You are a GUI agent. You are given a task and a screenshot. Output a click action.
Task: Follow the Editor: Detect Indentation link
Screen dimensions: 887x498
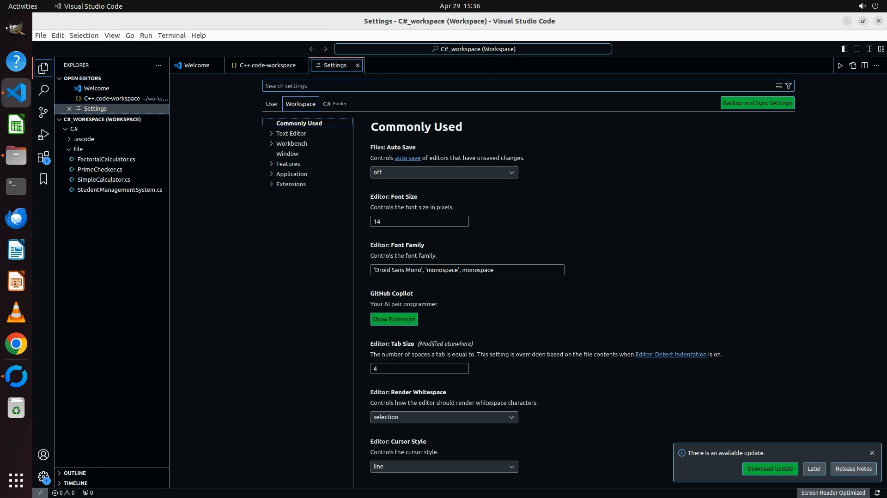point(670,354)
